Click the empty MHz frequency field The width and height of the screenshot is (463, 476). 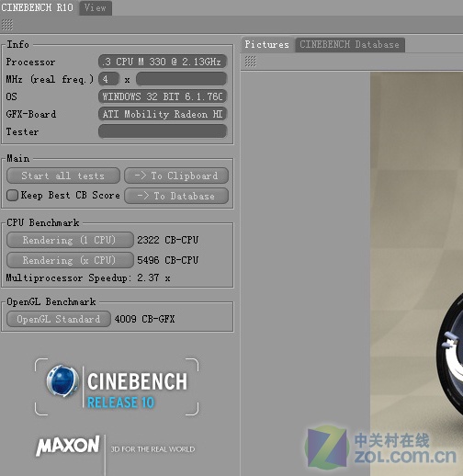point(181,79)
